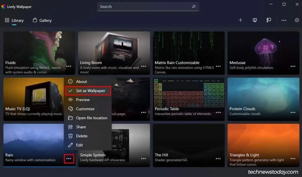Switch to the Gallery tab
The width and height of the screenshot is (302, 177).
(x=42, y=20)
